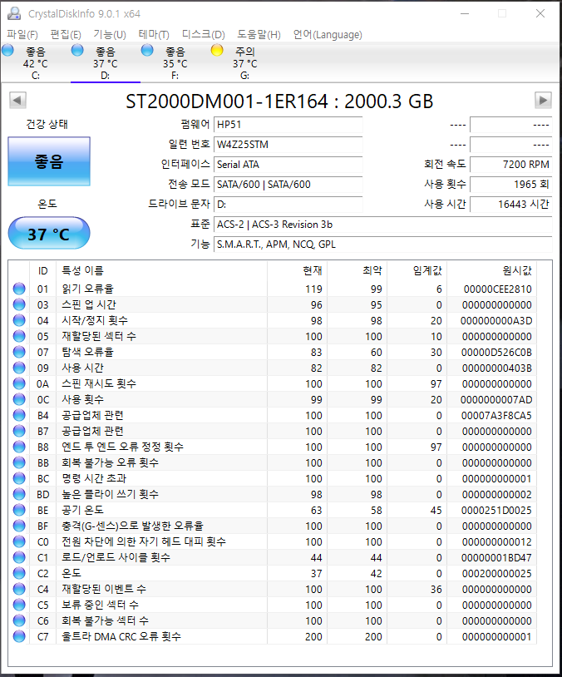This screenshot has width=562, height=677.
Task: Click features field S.M.A.R.T., APM, NCQ, GPL
Action: click(383, 245)
